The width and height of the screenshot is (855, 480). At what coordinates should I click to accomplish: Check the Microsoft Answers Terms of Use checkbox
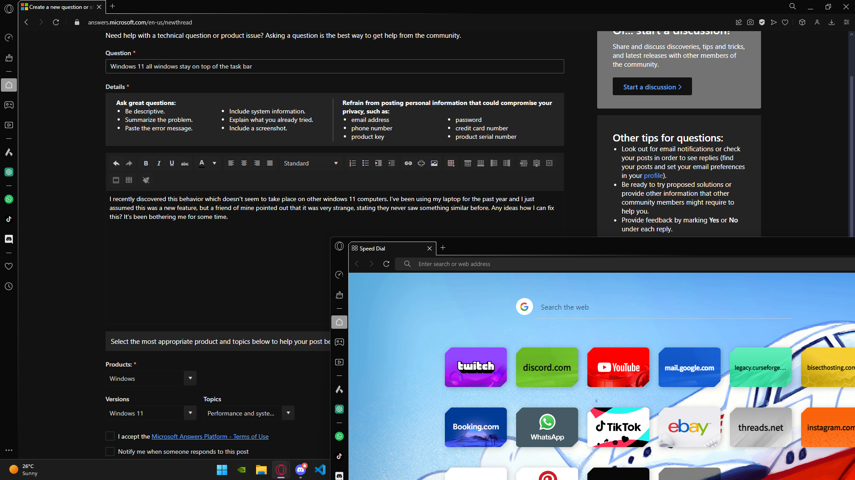[110, 436]
